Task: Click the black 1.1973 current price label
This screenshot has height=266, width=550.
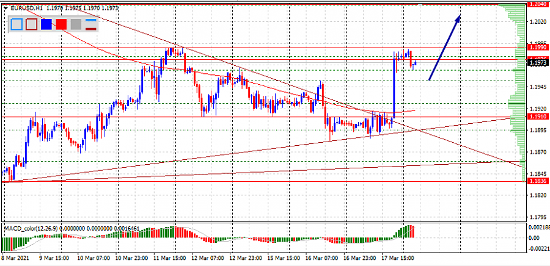Action: pyautogui.click(x=538, y=63)
